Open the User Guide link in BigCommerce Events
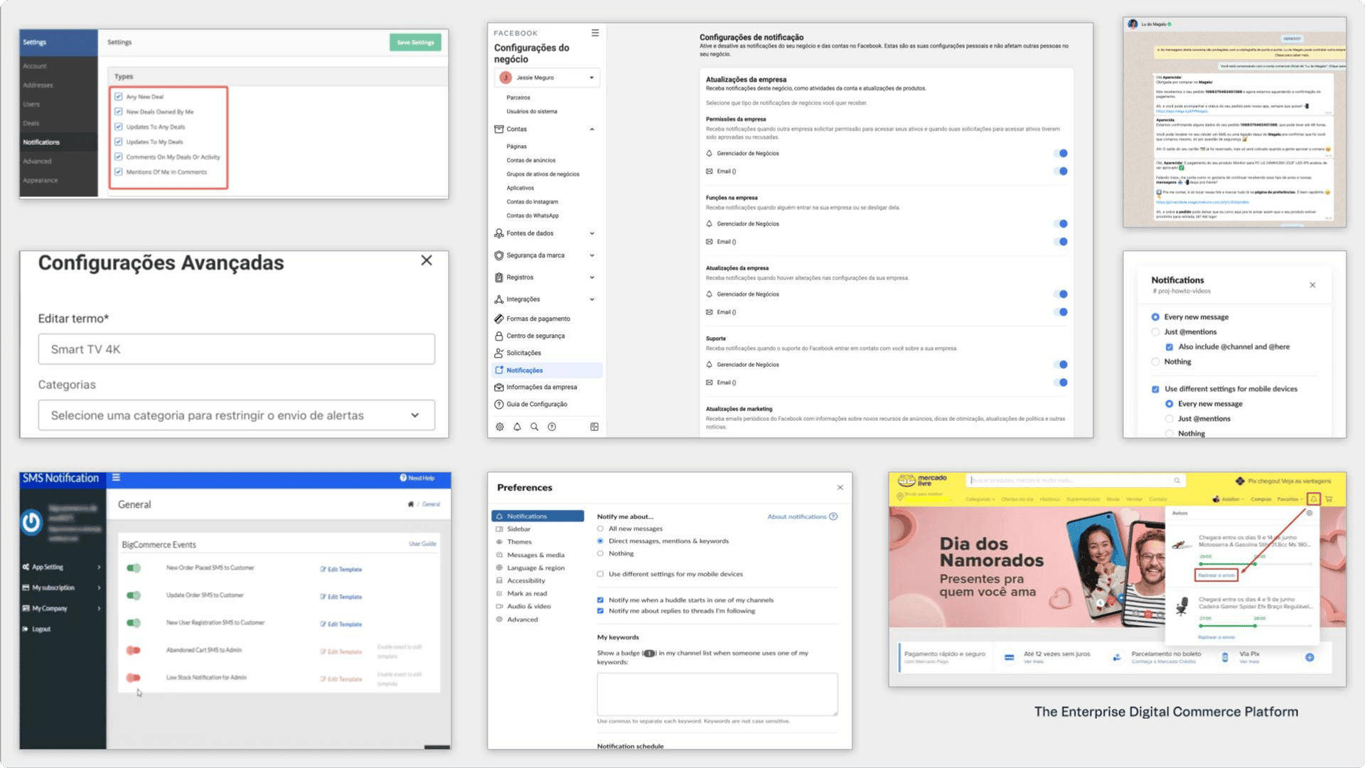The height and width of the screenshot is (768, 1365). [x=422, y=544]
